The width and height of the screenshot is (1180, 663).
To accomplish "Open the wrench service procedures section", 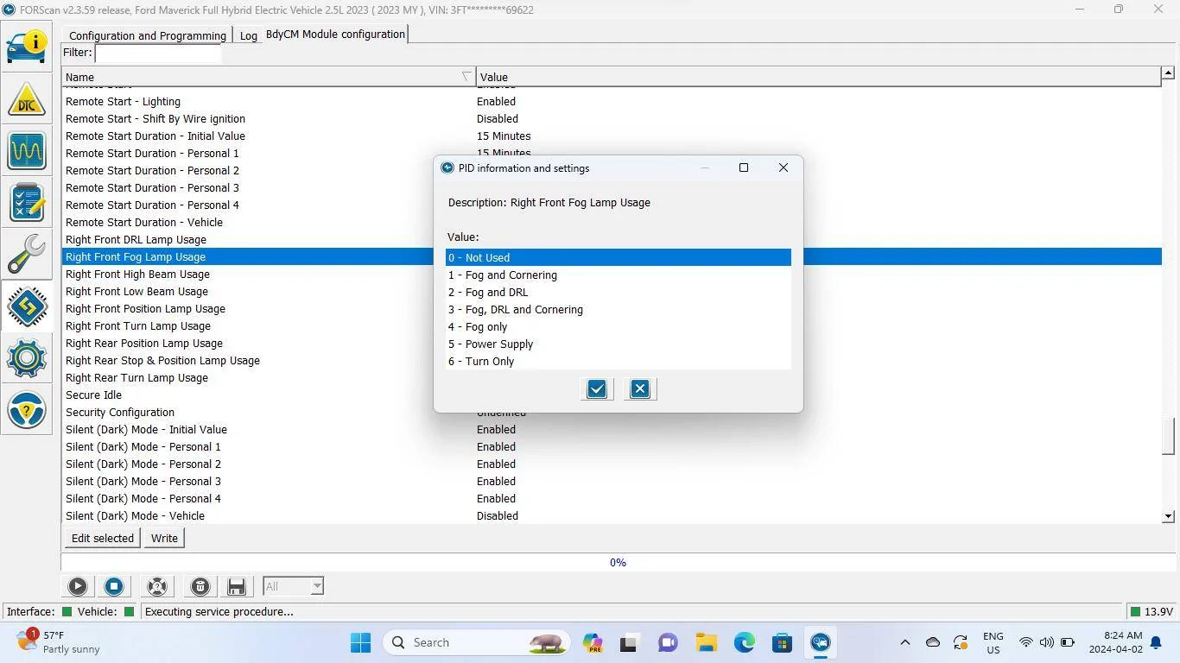I will (x=27, y=255).
